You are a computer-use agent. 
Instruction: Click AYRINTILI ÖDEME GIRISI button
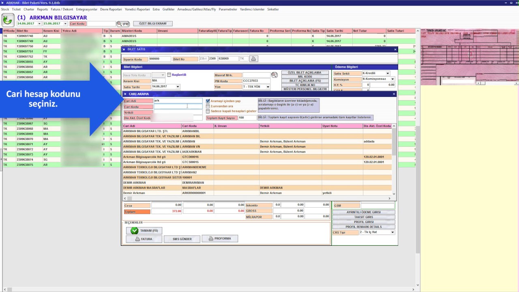pyautogui.click(x=363, y=212)
